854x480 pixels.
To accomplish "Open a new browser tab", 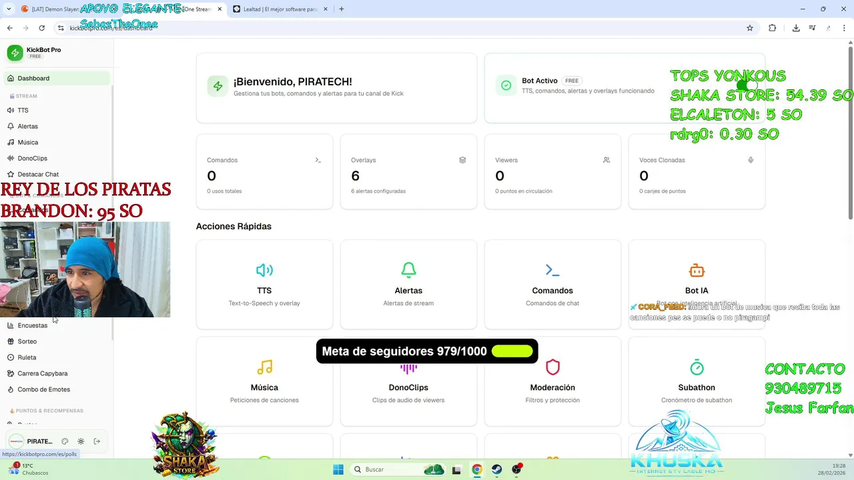I will 341,9.
